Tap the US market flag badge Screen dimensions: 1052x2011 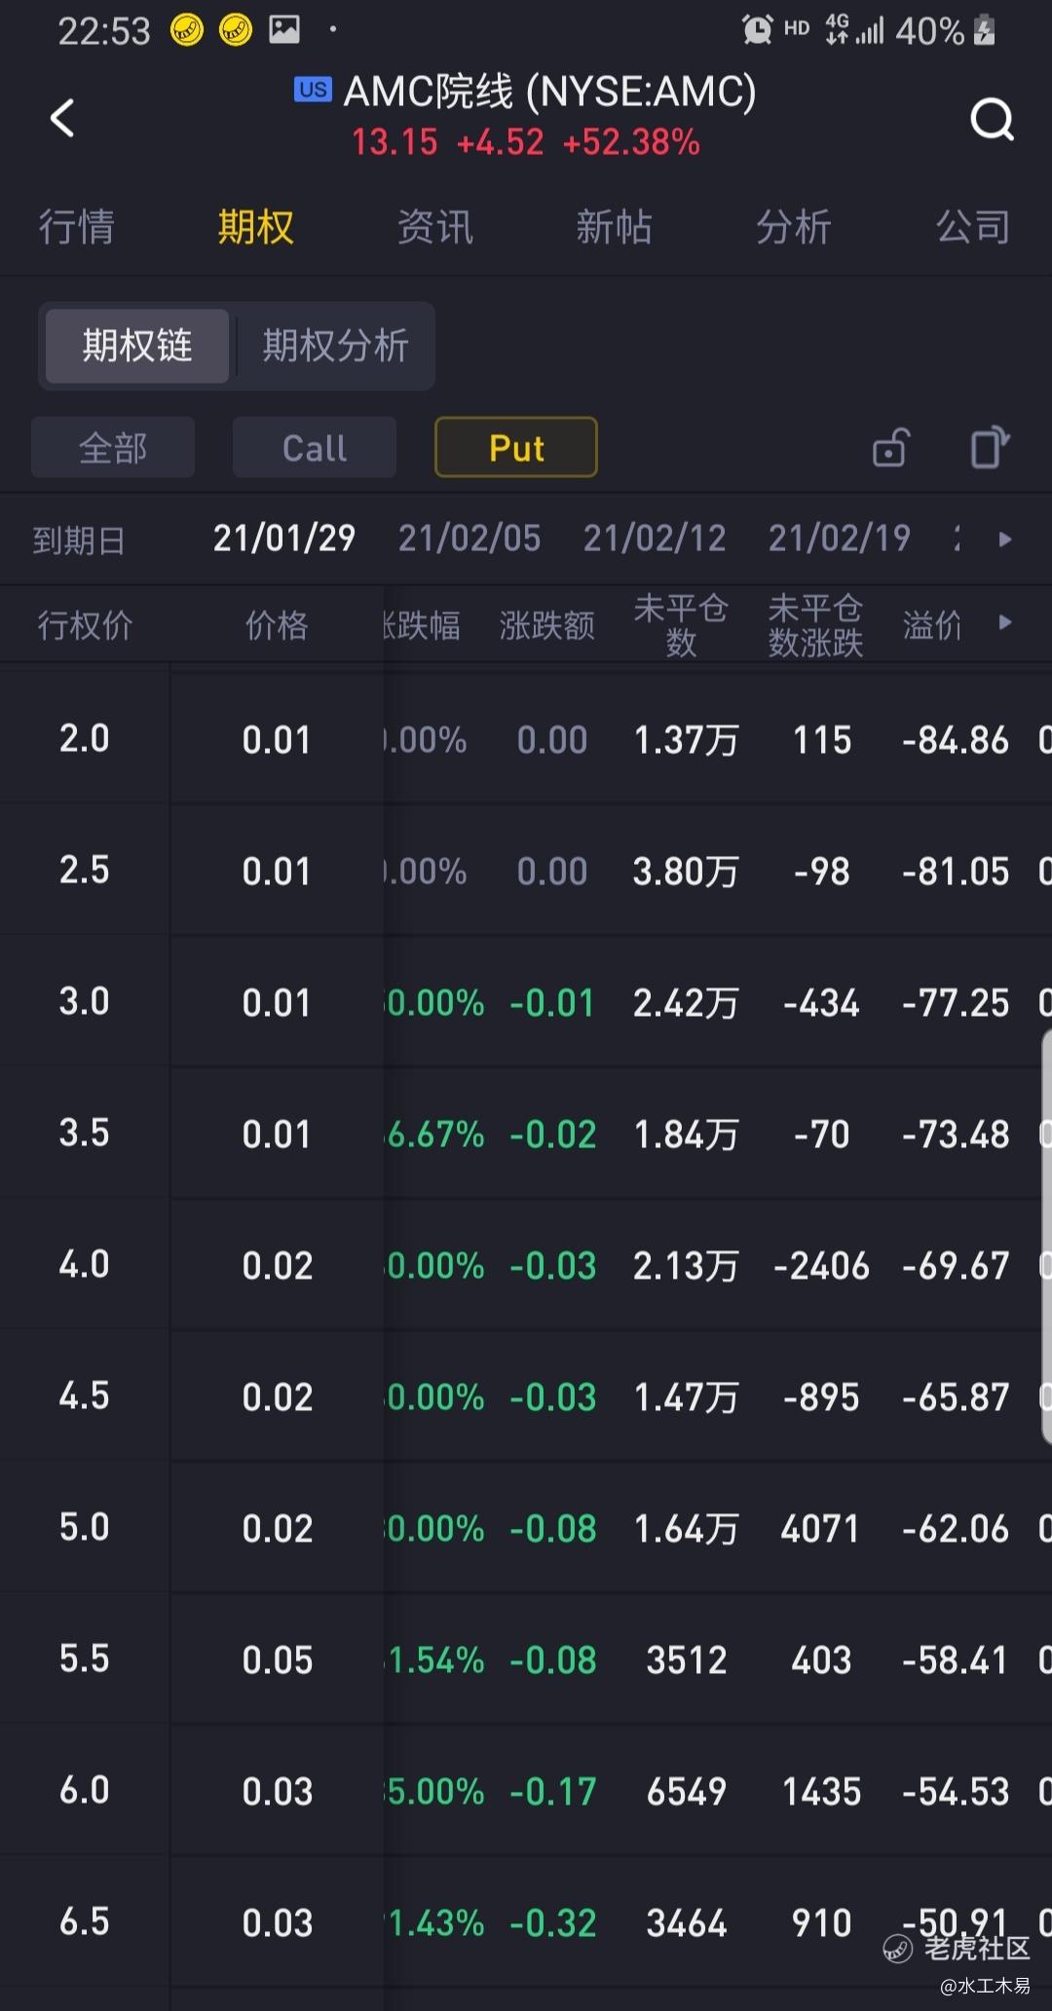313,91
